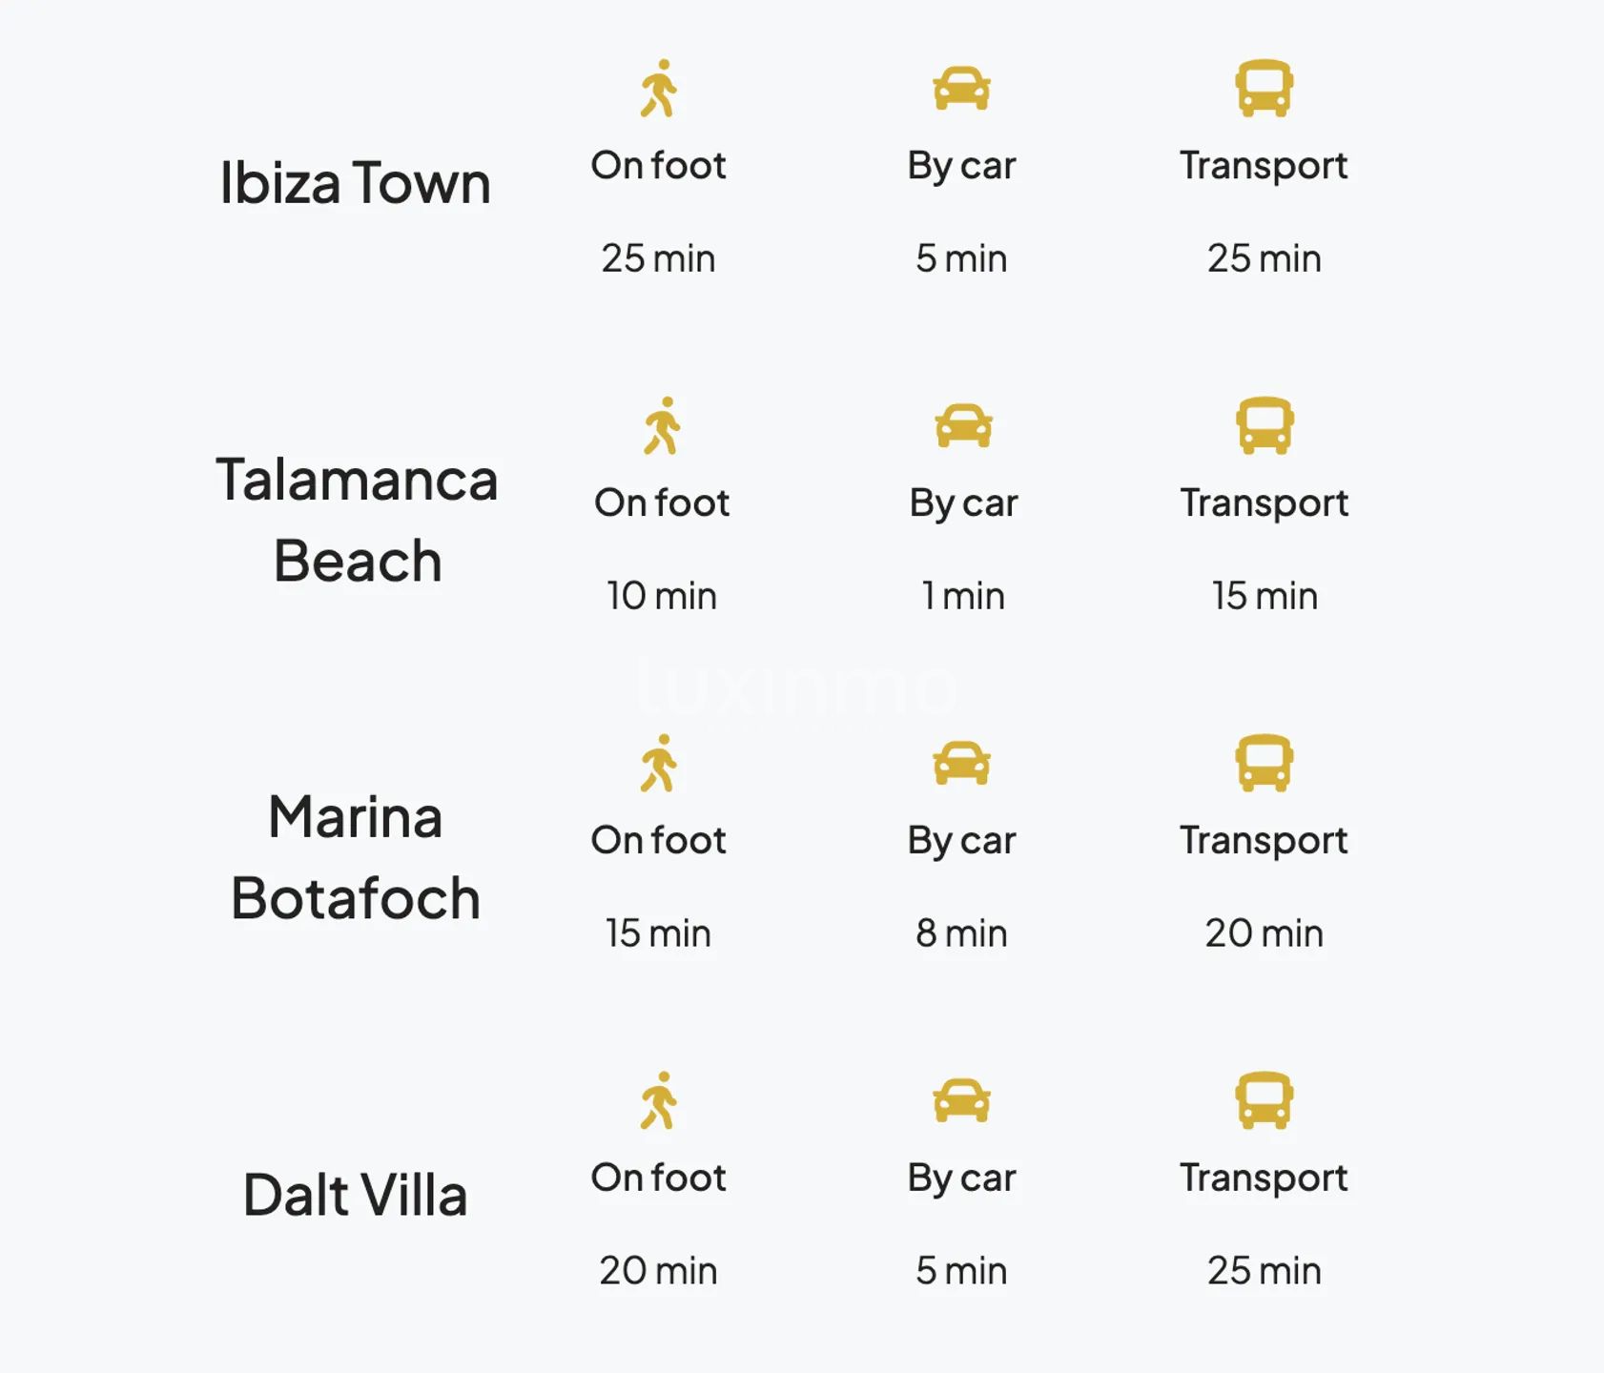Screen dimensions: 1604x1373
Task: Select the Marina Botafoch bus icon
Action: tap(1264, 764)
